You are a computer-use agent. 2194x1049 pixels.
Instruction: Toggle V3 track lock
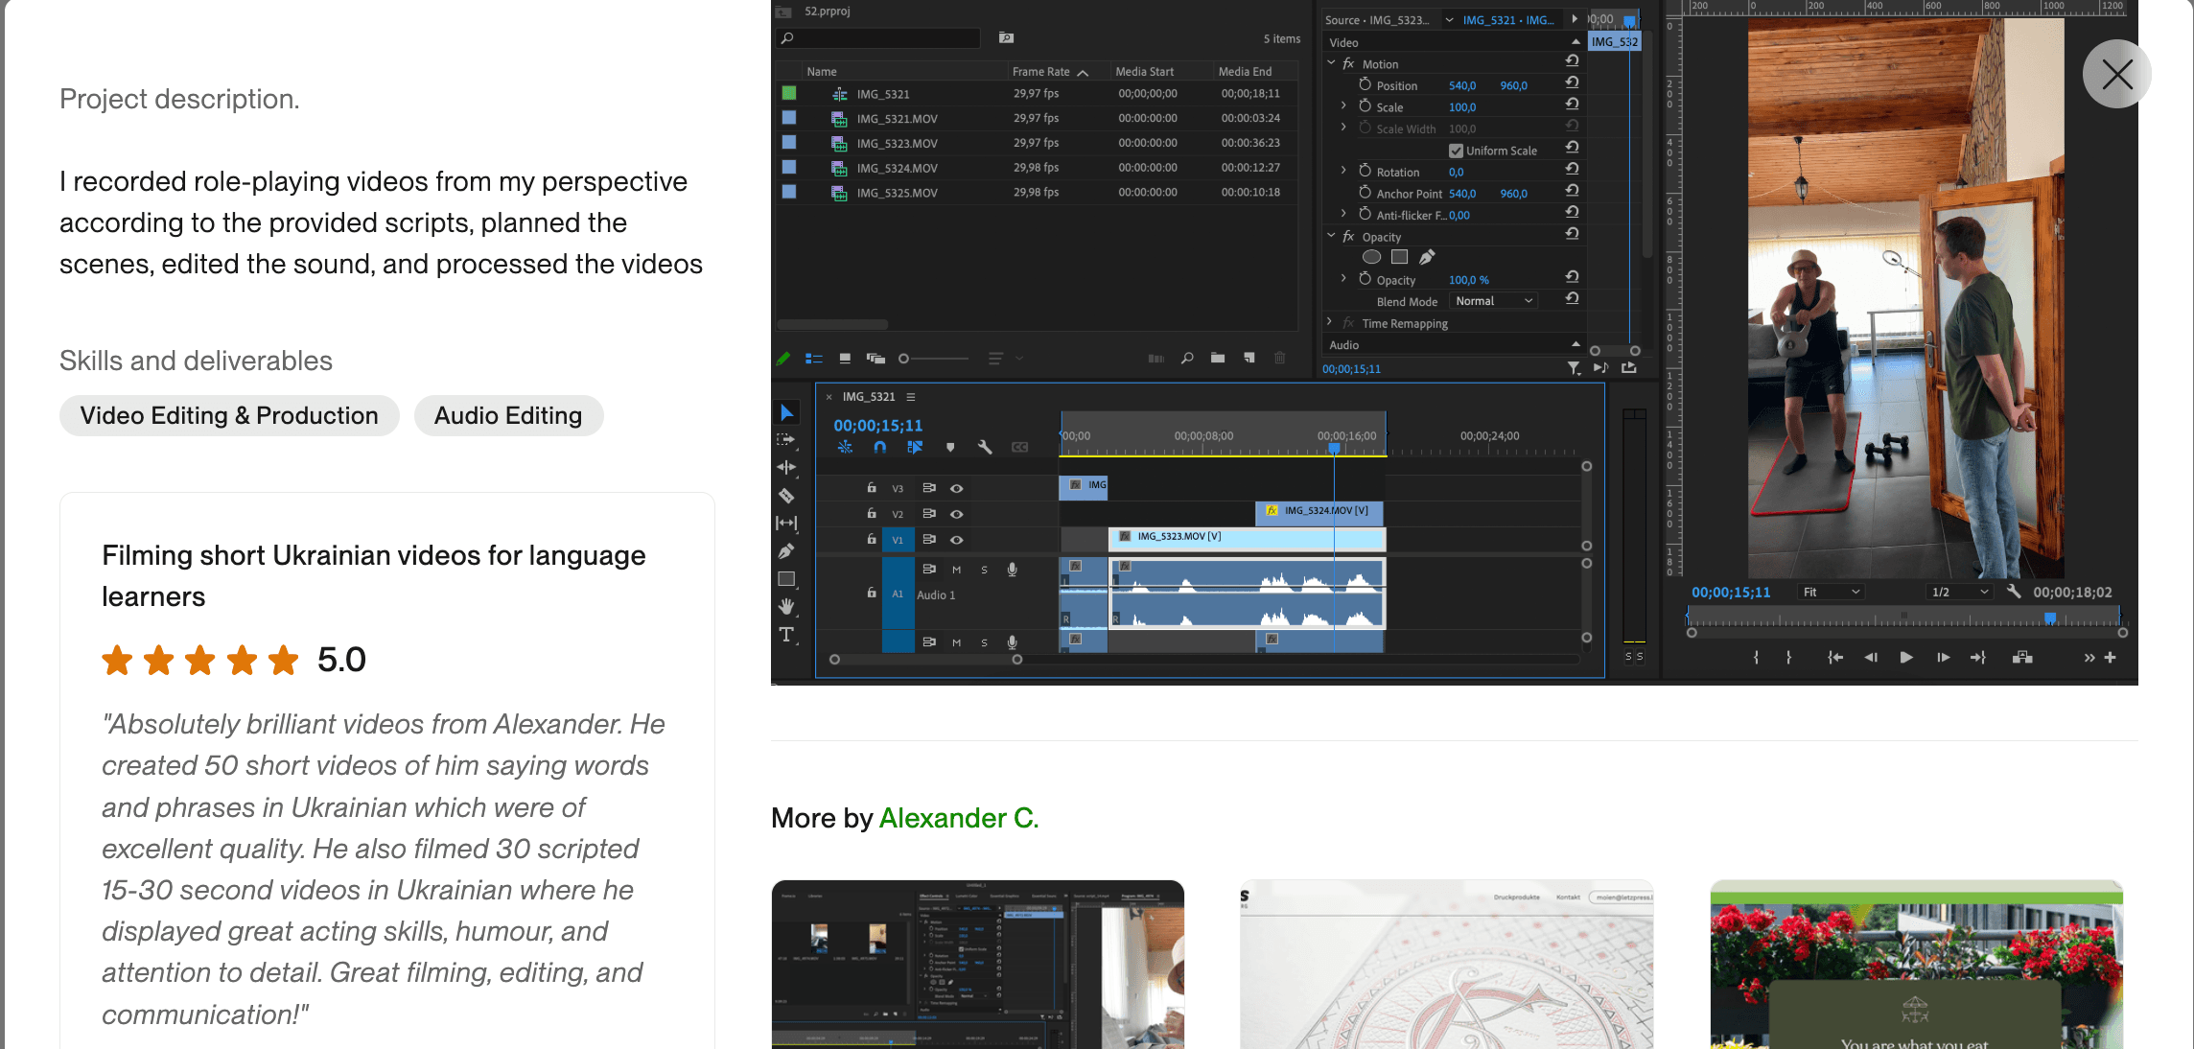872,488
